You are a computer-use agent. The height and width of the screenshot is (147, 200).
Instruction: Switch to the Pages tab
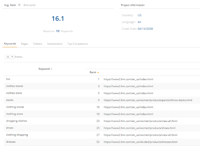click(25, 44)
